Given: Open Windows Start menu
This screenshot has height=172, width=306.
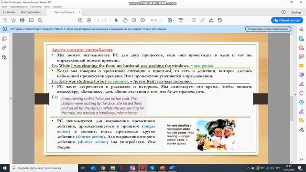Looking at the screenshot, I should point(5,168).
